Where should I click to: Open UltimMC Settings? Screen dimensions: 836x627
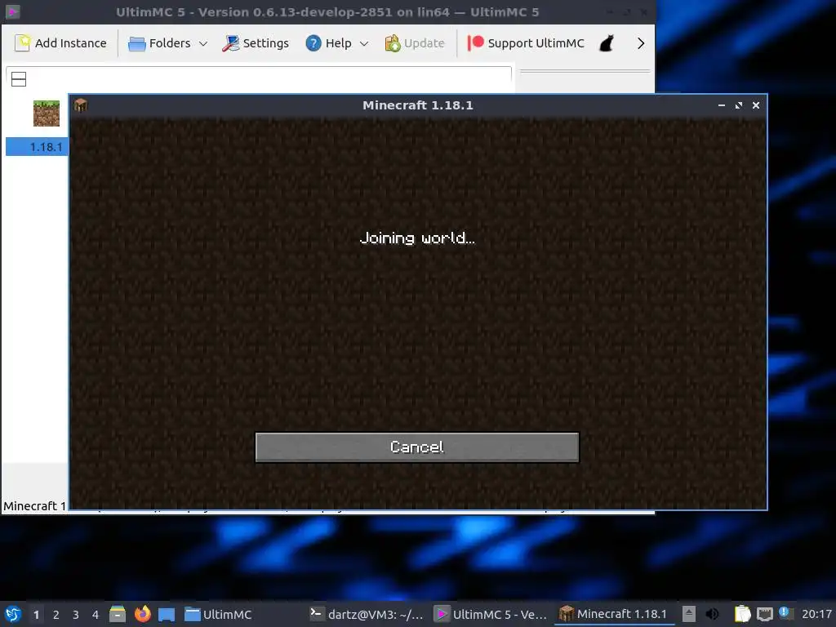[x=256, y=43]
